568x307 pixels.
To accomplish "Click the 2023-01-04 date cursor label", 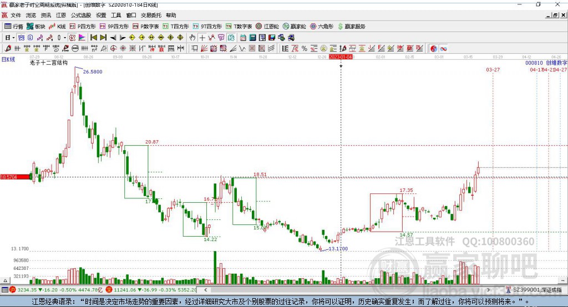I will [341, 57].
